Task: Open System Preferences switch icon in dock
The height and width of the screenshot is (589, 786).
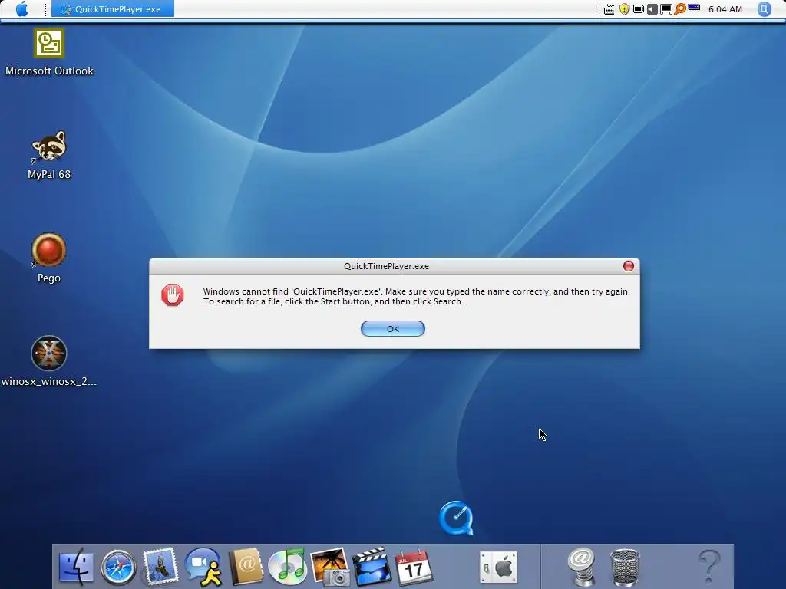Action: click(x=498, y=568)
